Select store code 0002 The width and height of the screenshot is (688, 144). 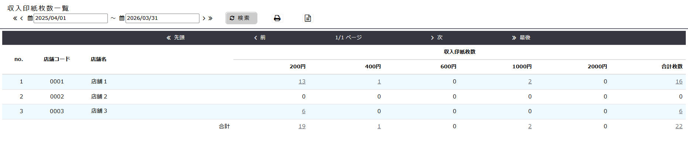tap(57, 97)
